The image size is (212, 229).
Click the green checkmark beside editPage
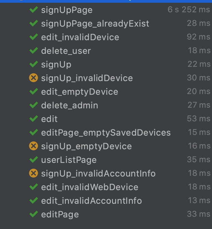click(34, 214)
